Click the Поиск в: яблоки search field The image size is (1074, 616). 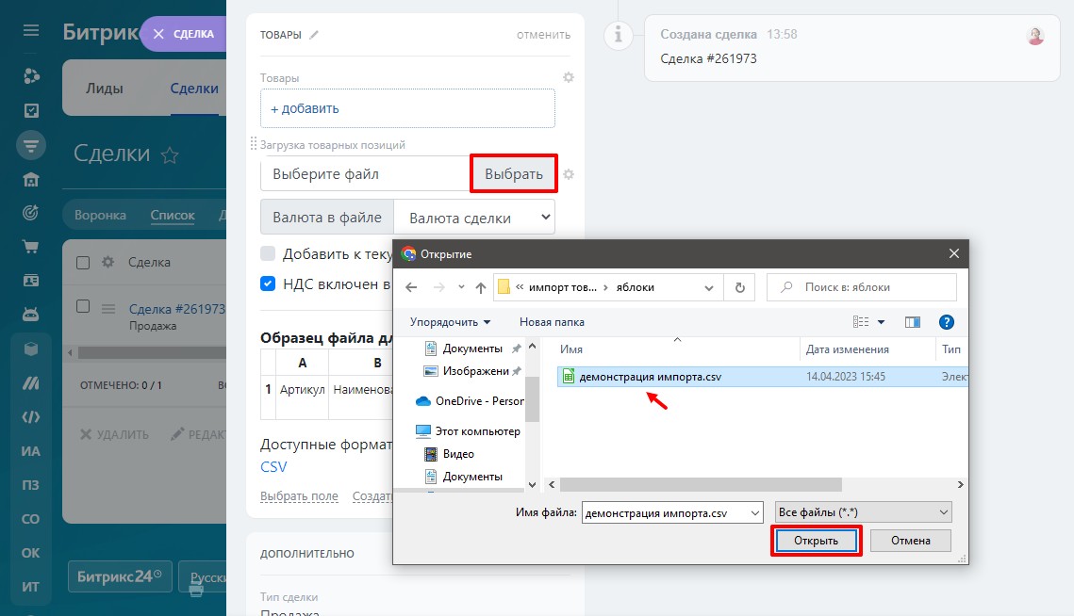click(x=862, y=287)
